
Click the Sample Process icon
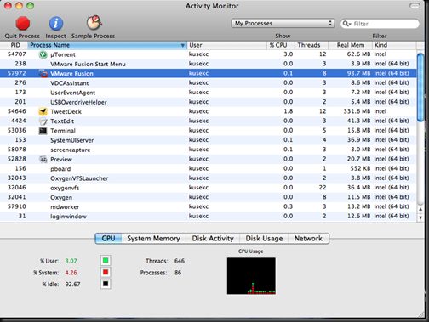[94, 23]
